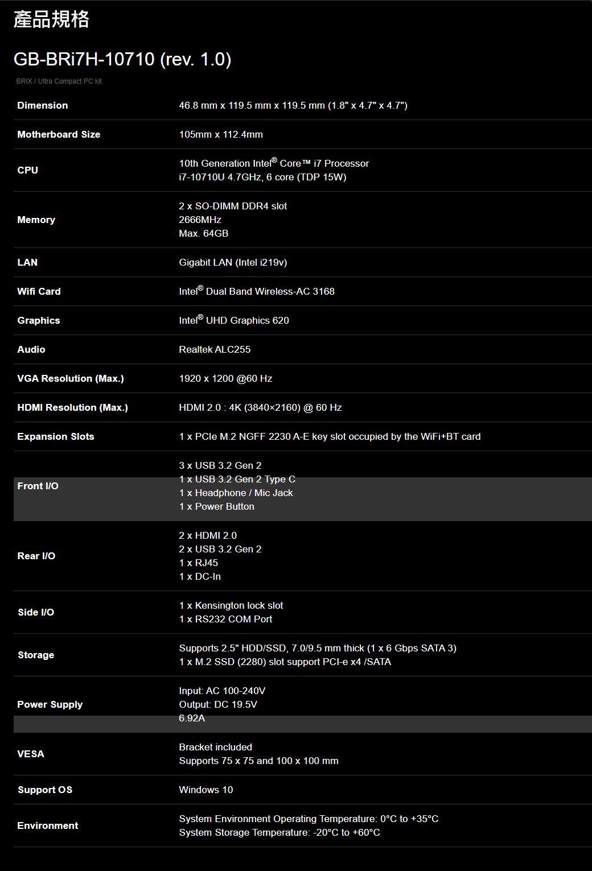
Task: Click the Wifi Card row label
Action: (39, 291)
